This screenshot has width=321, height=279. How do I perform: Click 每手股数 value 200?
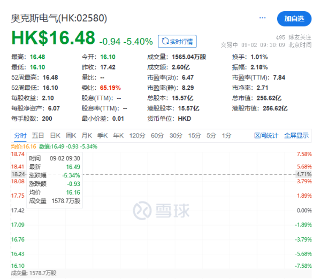(47, 119)
